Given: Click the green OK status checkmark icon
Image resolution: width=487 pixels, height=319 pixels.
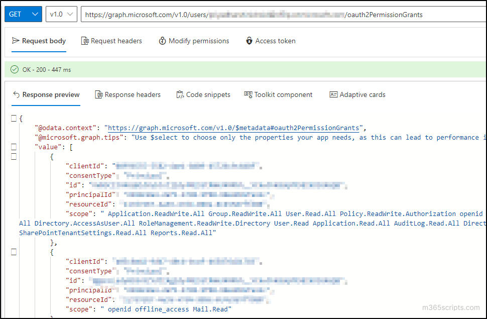Looking at the screenshot, I should pos(15,70).
